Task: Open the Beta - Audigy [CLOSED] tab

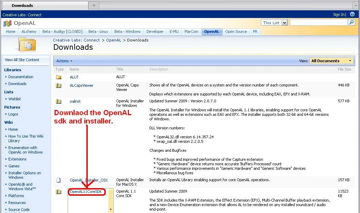Action: [x=63, y=31]
